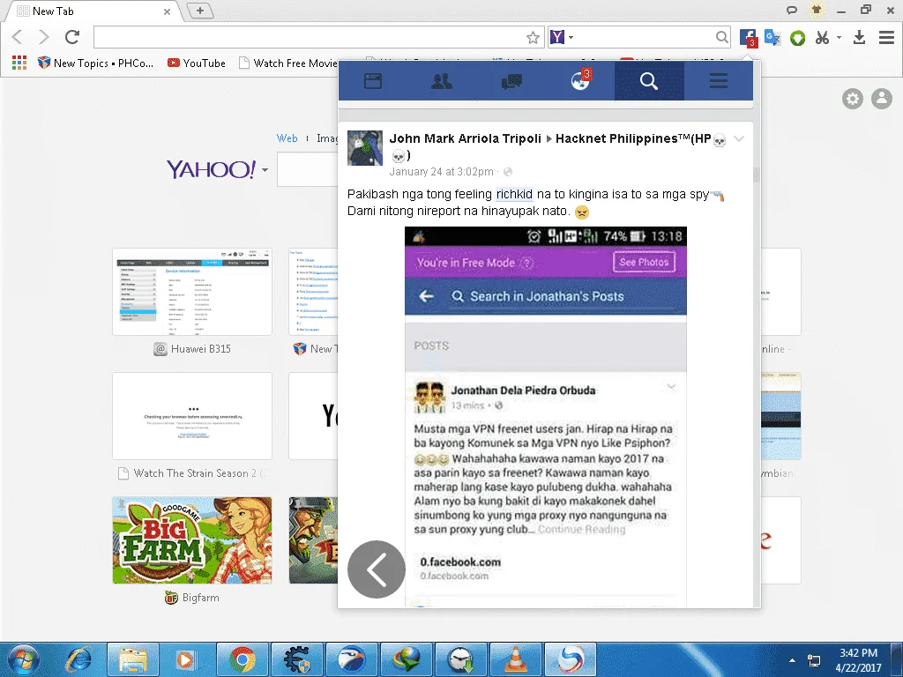This screenshot has height=677, width=903.
Task: Select the Web search tab
Action: [x=287, y=138]
